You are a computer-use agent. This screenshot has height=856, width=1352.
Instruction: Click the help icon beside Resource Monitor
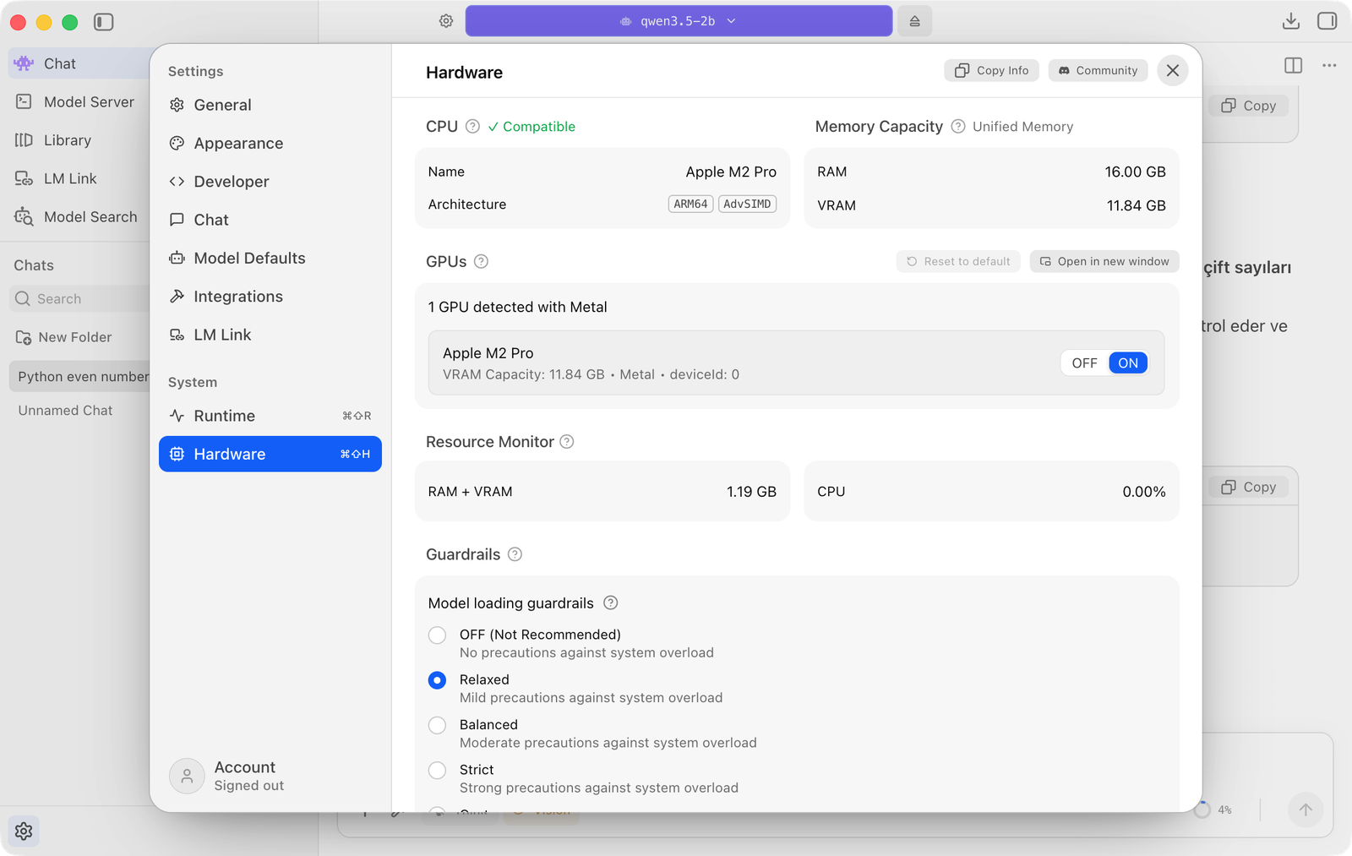click(x=567, y=442)
